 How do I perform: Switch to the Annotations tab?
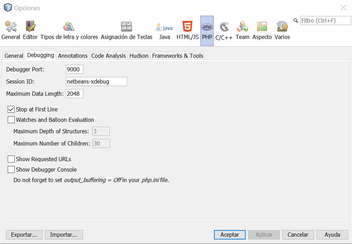tap(72, 55)
